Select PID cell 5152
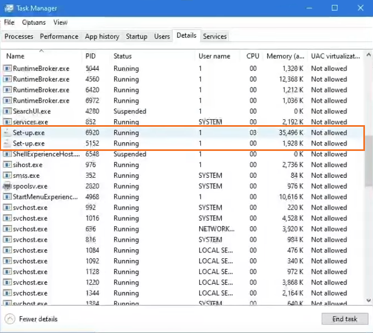 pos(92,143)
